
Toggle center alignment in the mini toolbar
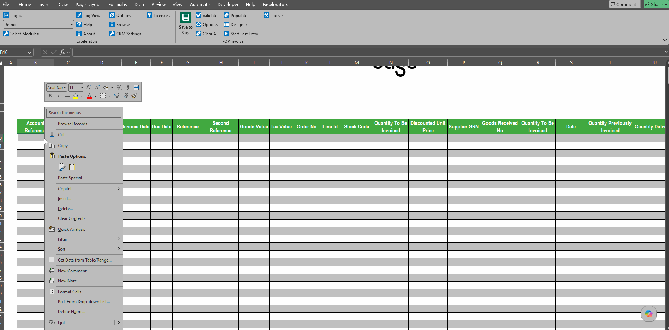pos(67,96)
